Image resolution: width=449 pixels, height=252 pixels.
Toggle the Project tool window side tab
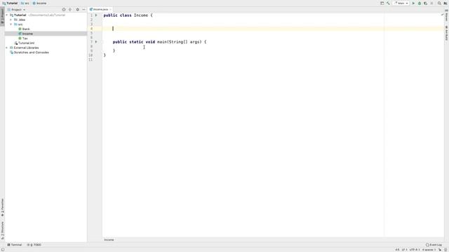point(2,16)
